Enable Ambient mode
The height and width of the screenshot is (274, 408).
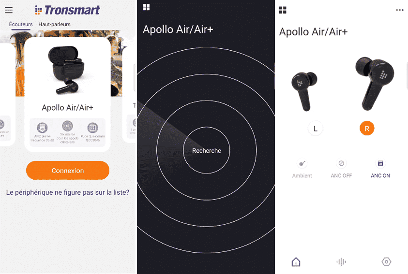coord(302,169)
